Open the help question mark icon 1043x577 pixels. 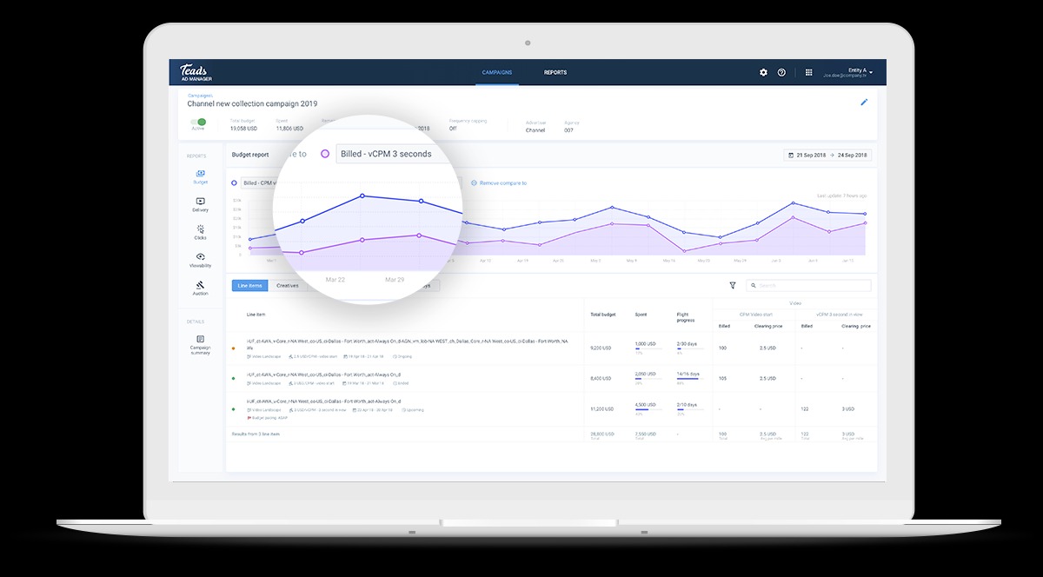pyautogui.click(x=781, y=72)
